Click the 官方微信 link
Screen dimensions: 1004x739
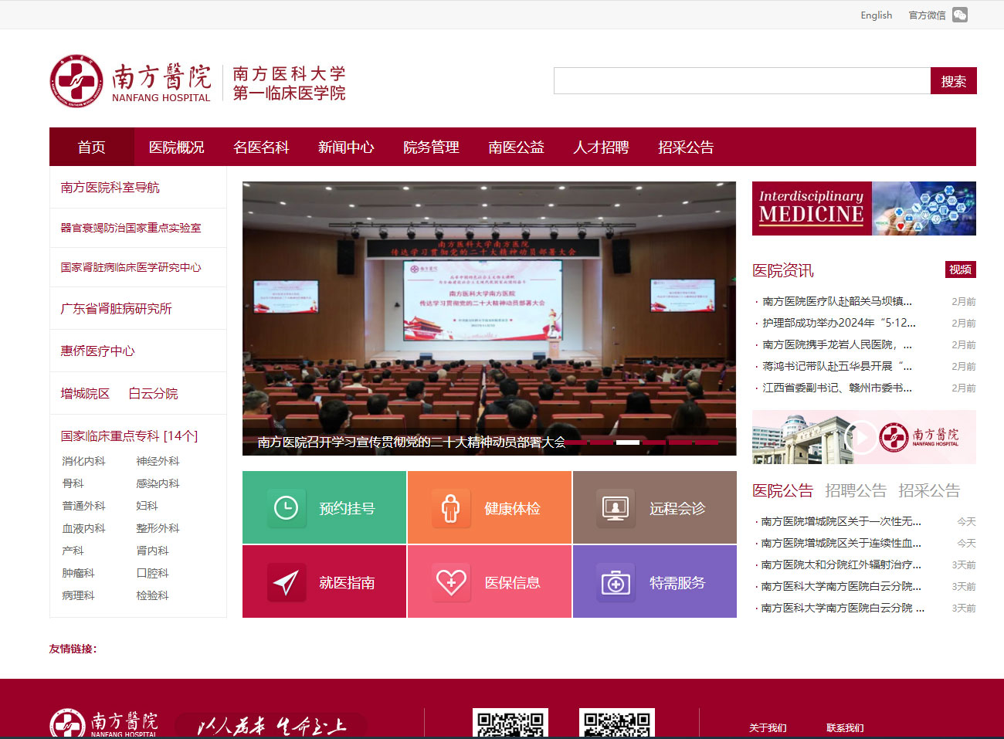[927, 15]
